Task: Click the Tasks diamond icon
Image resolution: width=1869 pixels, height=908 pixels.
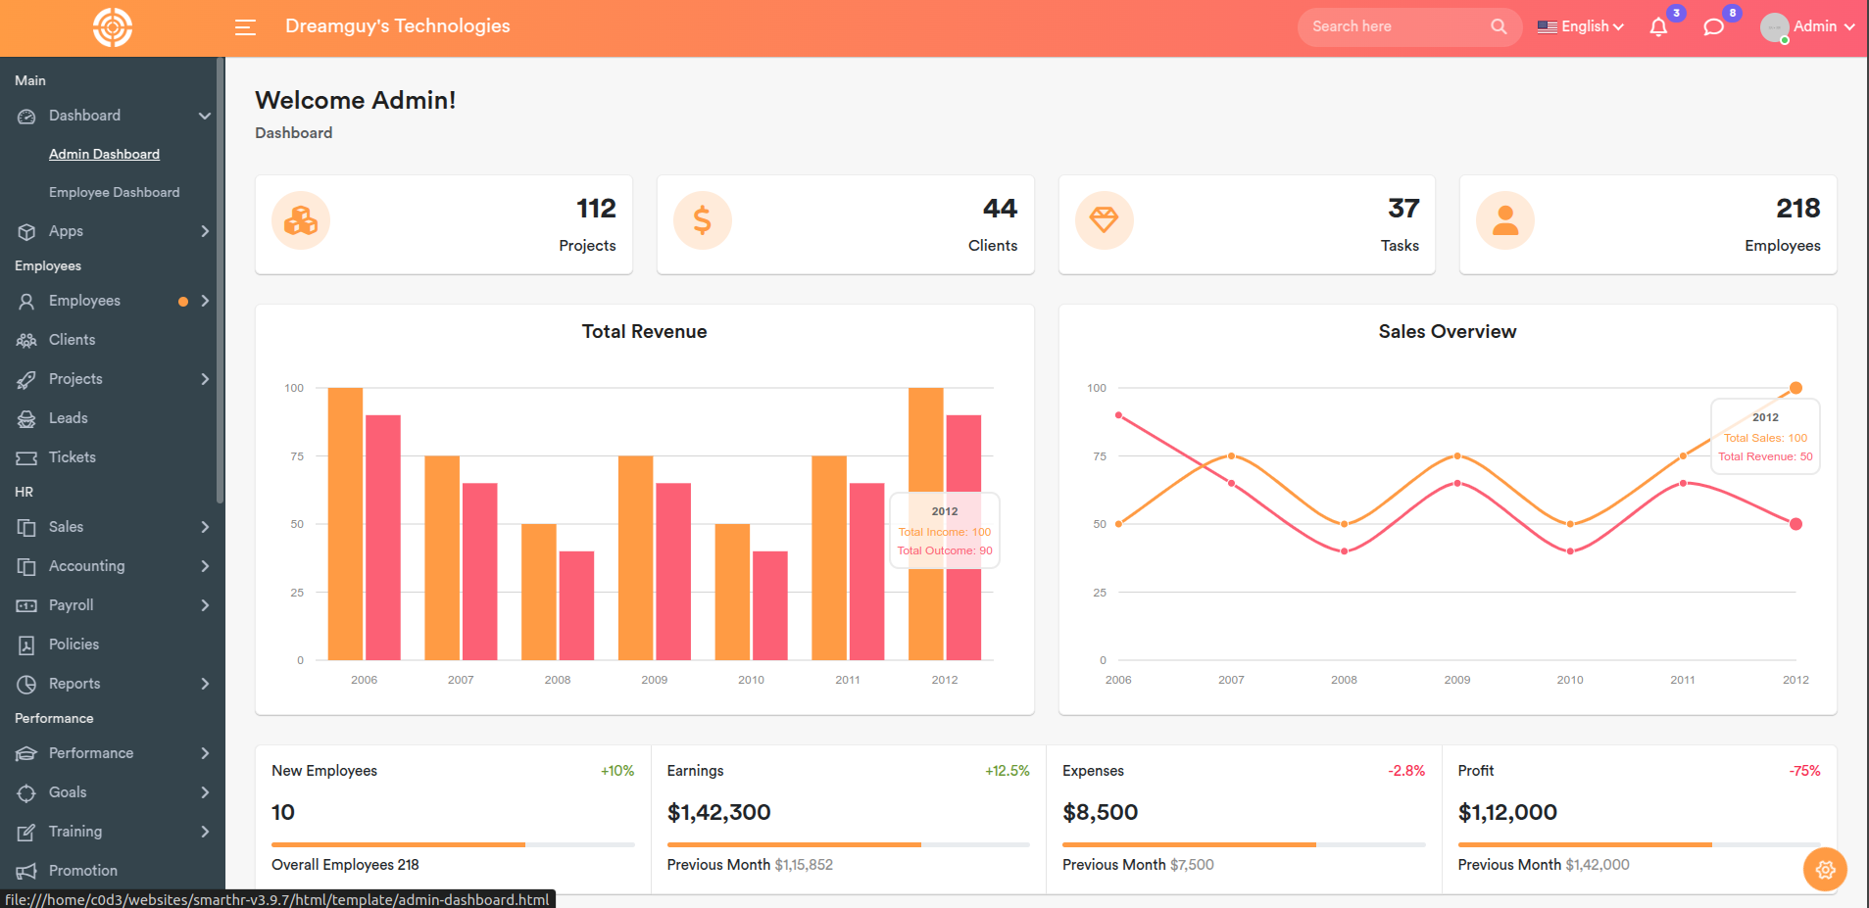Action: point(1104,221)
